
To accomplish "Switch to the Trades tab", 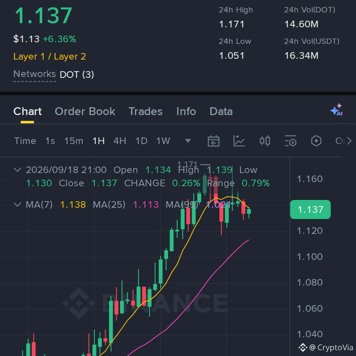I will 146,111.
